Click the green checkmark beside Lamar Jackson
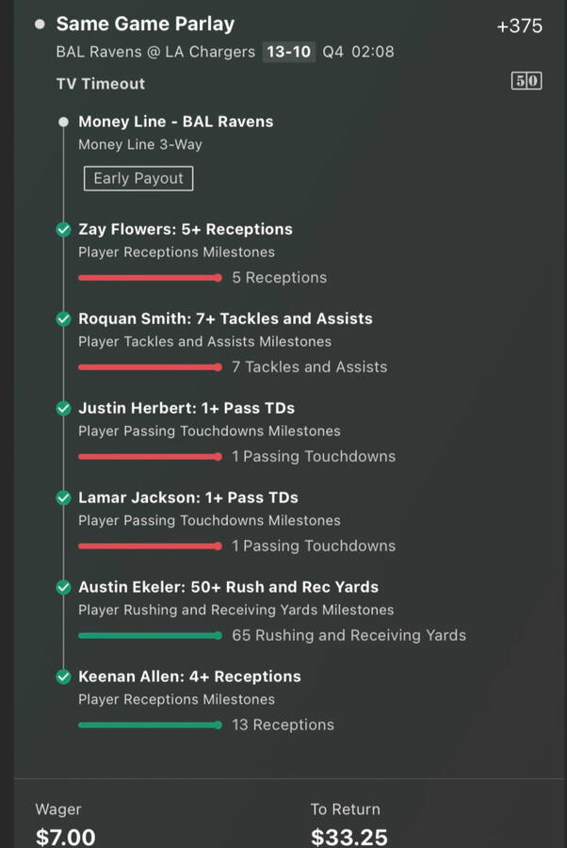This screenshot has width=567, height=848. 63,497
